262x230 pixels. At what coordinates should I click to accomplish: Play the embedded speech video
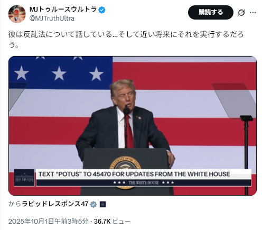tap(133, 126)
